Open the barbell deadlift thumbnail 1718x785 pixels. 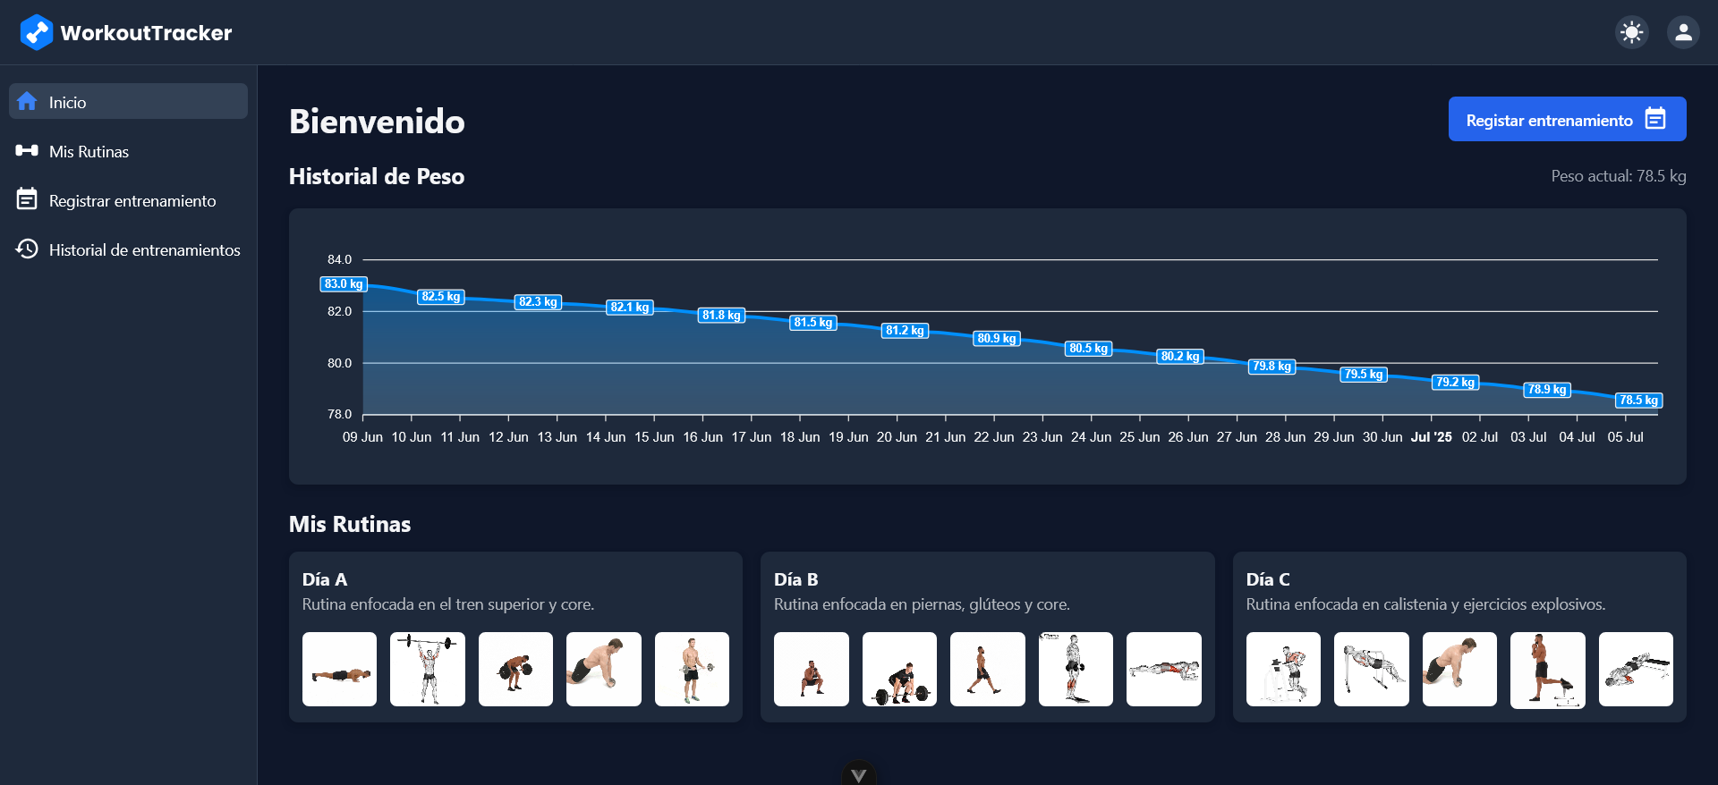pyautogui.click(x=899, y=670)
